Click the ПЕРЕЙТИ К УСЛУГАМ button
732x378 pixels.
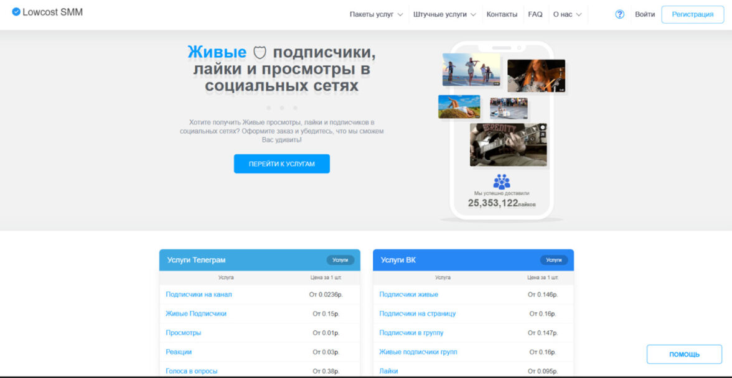[282, 164]
